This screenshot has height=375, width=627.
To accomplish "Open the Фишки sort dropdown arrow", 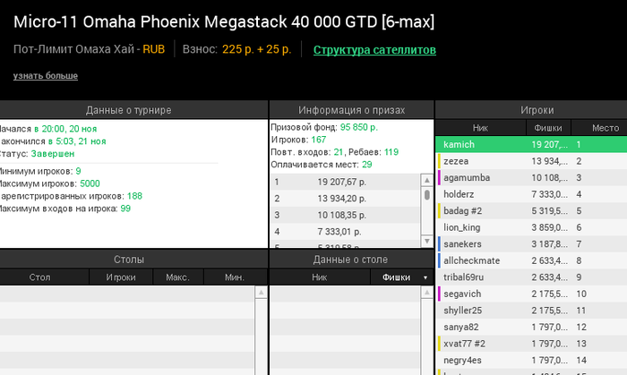I will (x=425, y=277).
